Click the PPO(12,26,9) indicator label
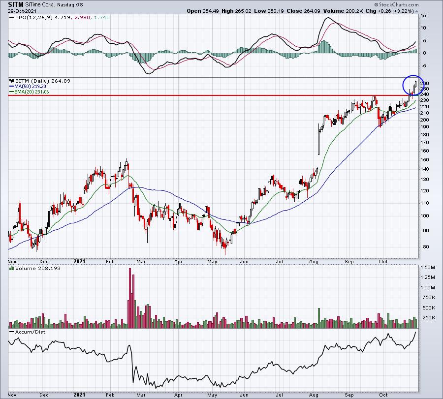The height and width of the screenshot is (399, 443). pos(33,18)
